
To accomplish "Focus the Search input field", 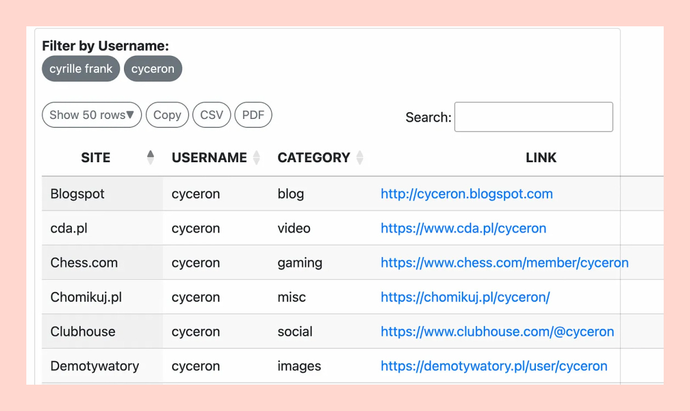I will point(534,117).
